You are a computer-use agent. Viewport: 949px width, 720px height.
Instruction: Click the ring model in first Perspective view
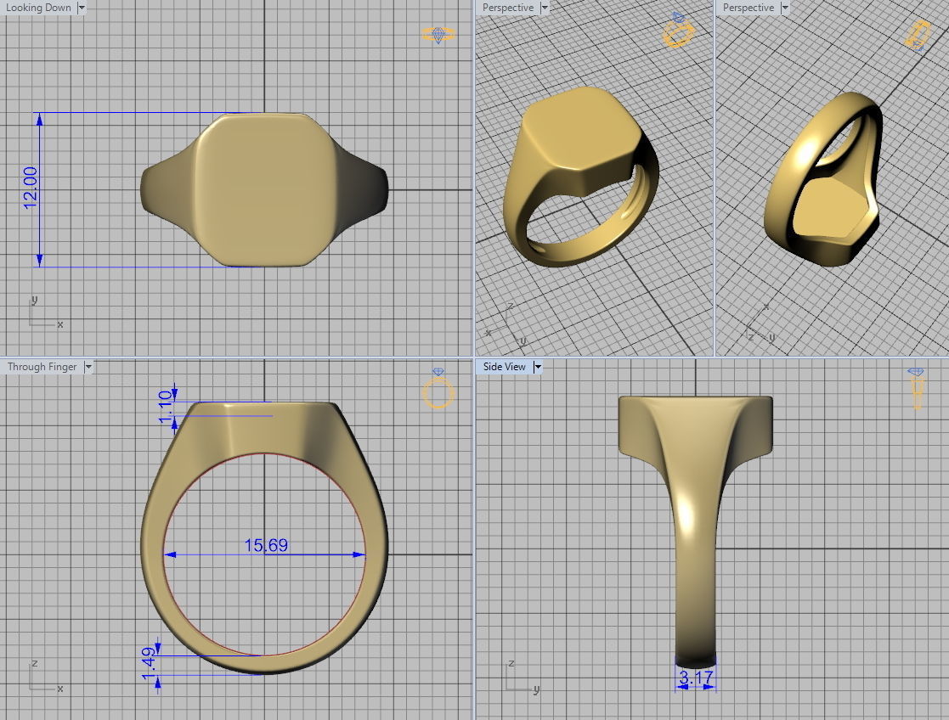(581, 177)
